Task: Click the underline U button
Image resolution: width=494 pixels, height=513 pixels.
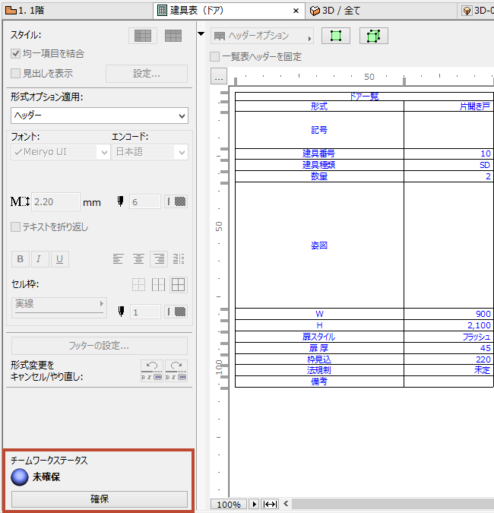Action: pos(59,259)
